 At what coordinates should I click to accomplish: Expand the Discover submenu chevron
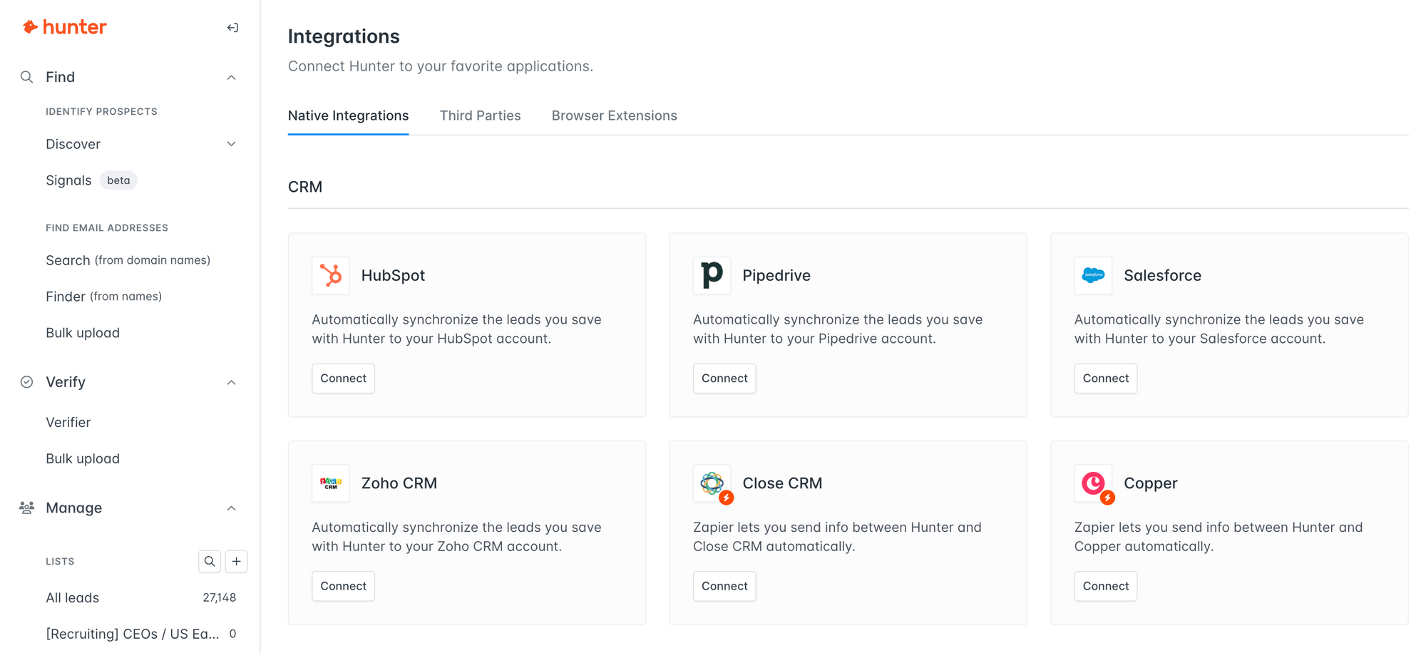(231, 144)
